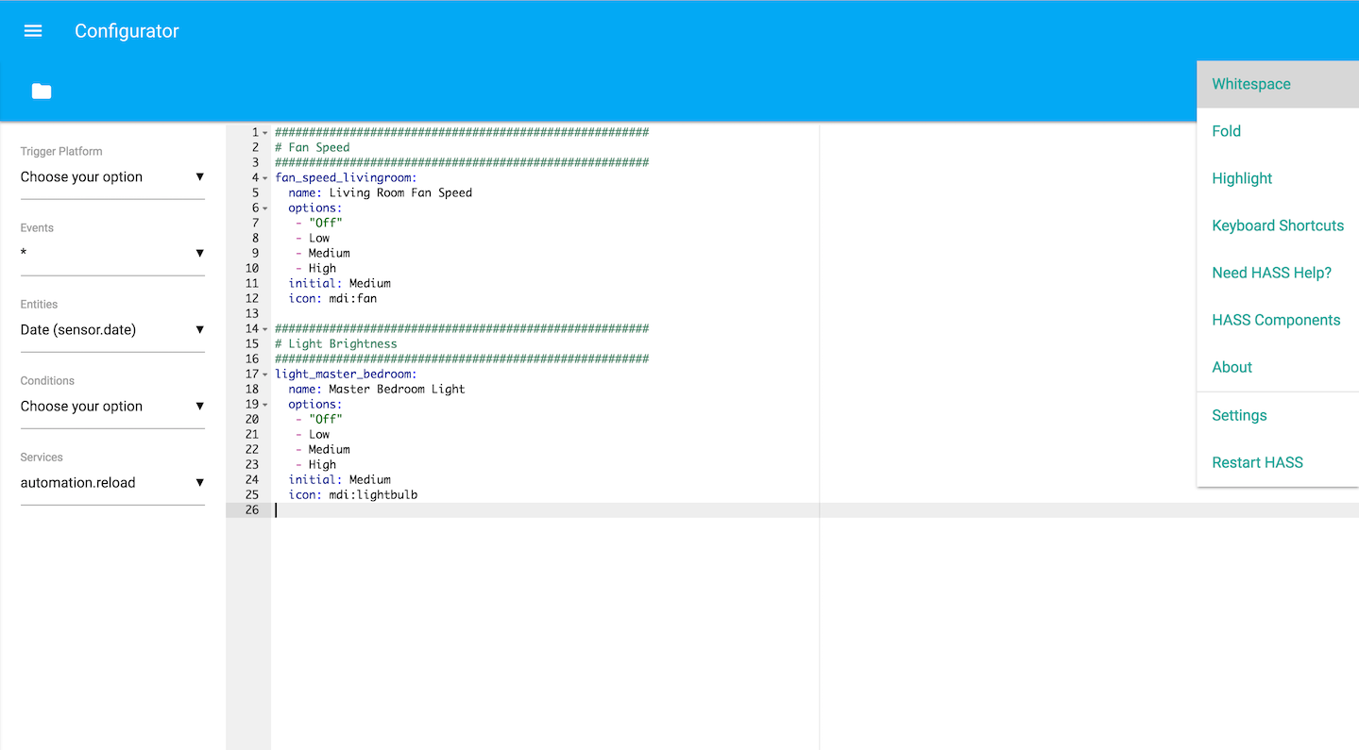Click line number 26 in the gutter
The height and width of the screenshot is (750, 1359).
[251, 509]
